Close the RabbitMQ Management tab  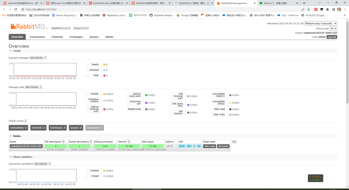point(255,3)
